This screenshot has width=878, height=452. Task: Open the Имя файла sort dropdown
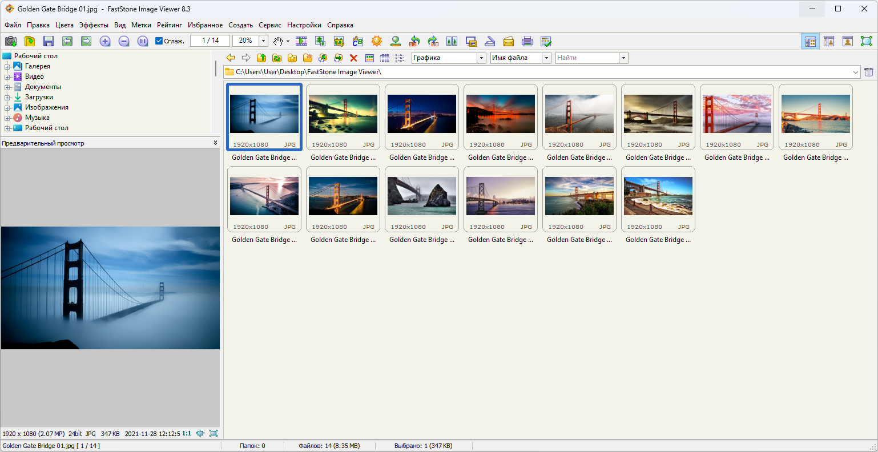point(546,58)
